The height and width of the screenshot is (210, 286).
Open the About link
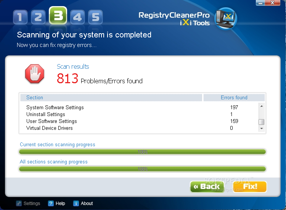[x=87, y=203]
